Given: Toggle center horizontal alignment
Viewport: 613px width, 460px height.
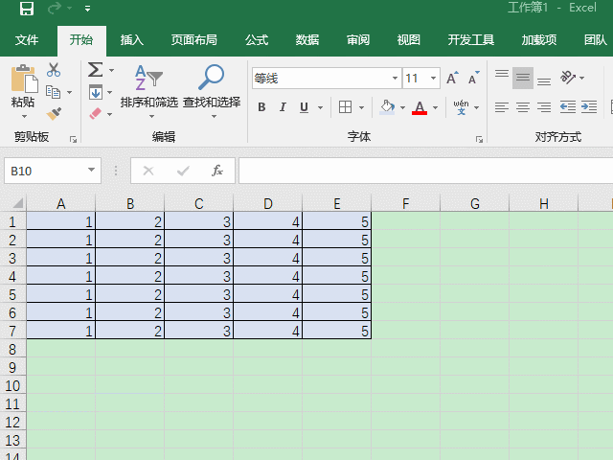Looking at the screenshot, I should point(523,107).
